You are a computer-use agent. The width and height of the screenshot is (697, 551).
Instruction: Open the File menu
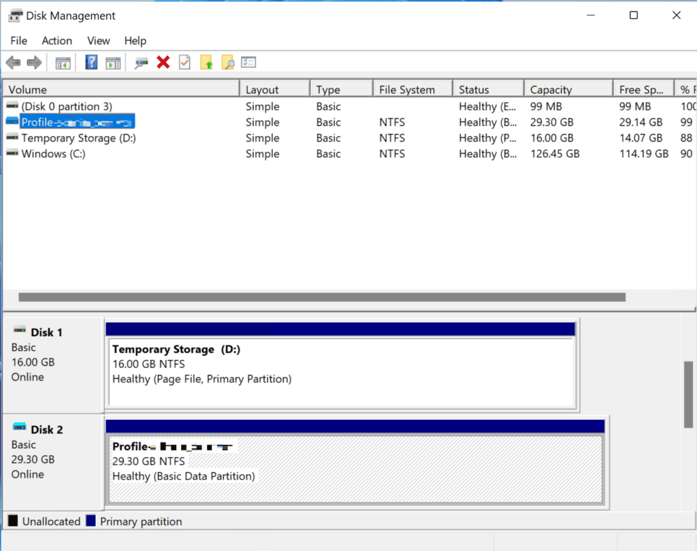[18, 41]
